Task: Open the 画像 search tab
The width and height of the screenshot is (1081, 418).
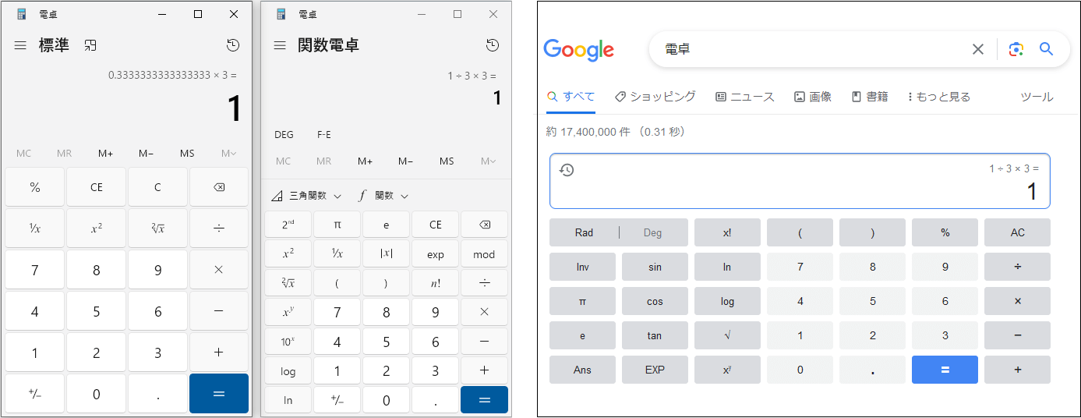Action: click(x=813, y=97)
